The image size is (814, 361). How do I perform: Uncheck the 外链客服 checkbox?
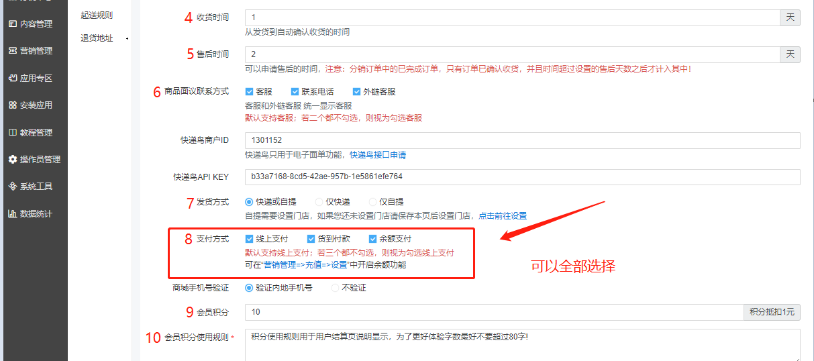pos(357,91)
